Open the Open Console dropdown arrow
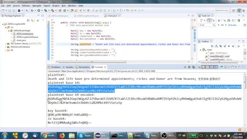 coord(236,67)
